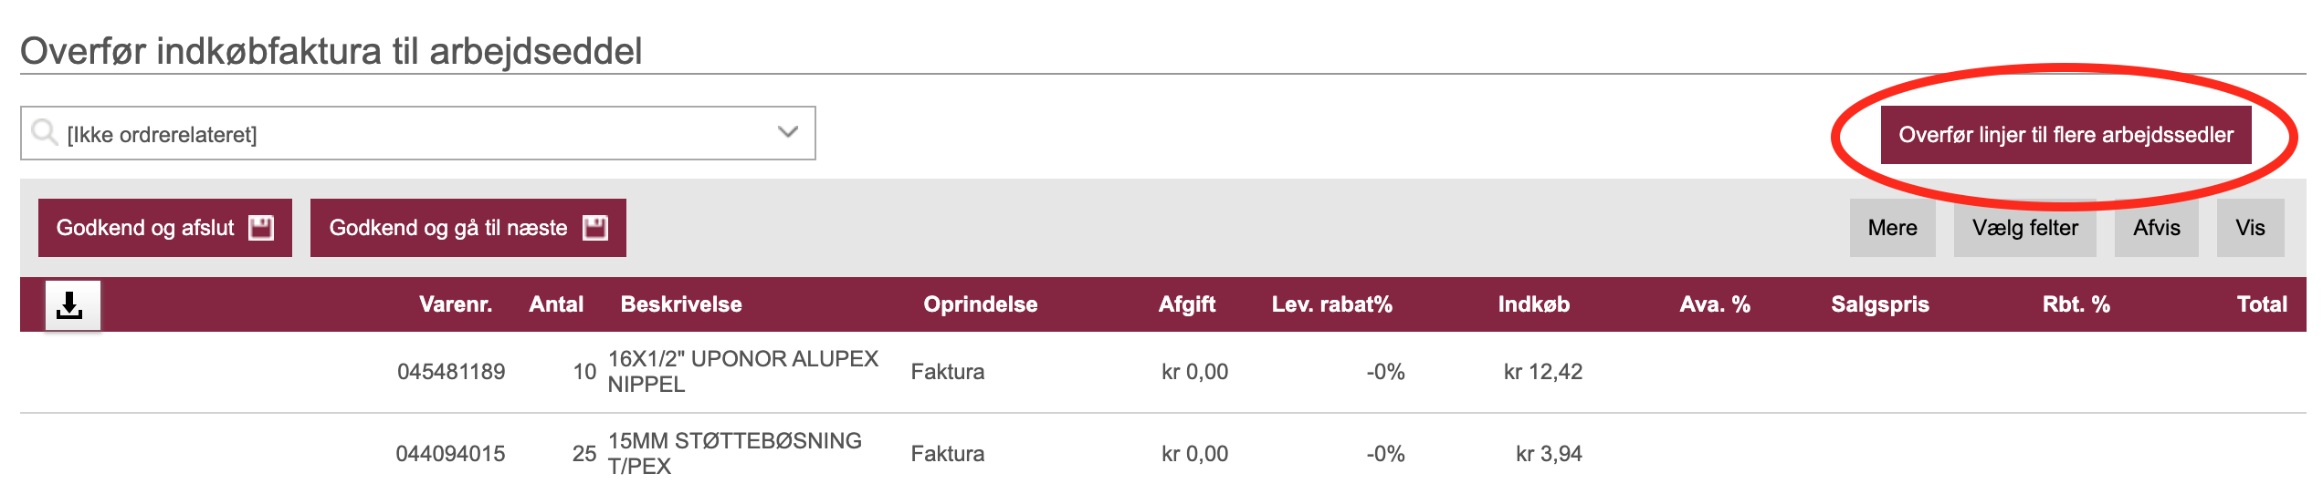Click save icon on Godkend og gå til næste
Viewport: 2323px width, 494px height.
[595, 228]
